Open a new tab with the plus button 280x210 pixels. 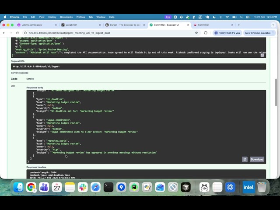point(239,25)
